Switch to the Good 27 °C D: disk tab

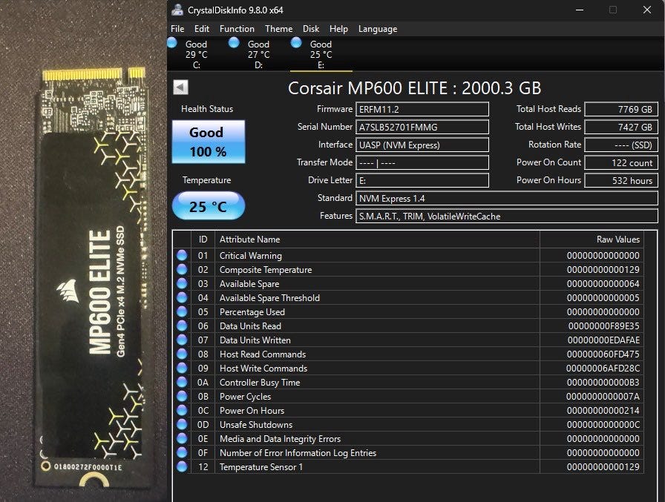[x=259, y=54]
